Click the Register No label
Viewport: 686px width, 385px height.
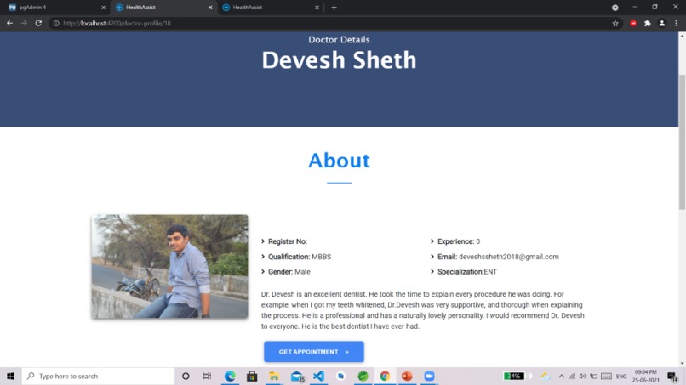click(x=288, y=241)
